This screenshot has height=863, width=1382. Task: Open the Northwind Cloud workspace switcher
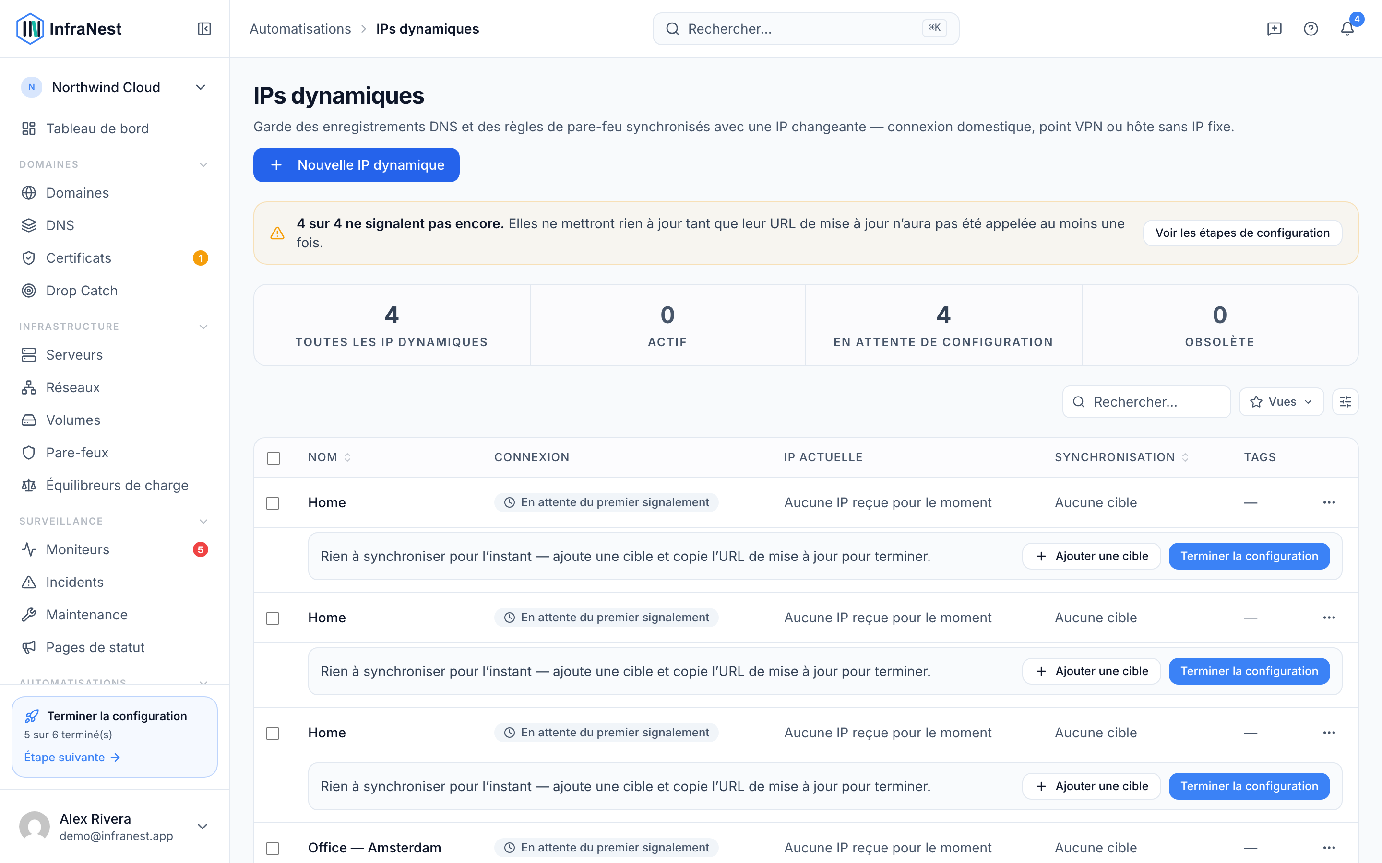114,87
